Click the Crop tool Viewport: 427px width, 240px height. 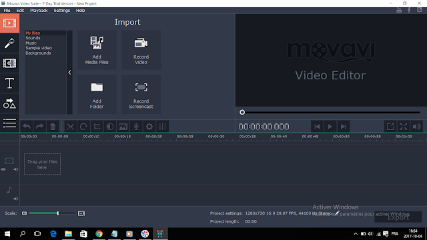point(97,127)
